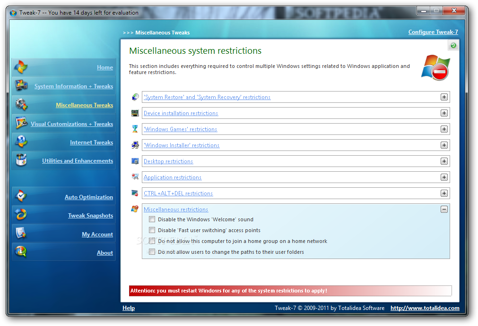This screenshot has width=478, height=326.
Task: Open Desktop restrictions link
Action: [168, 161]
